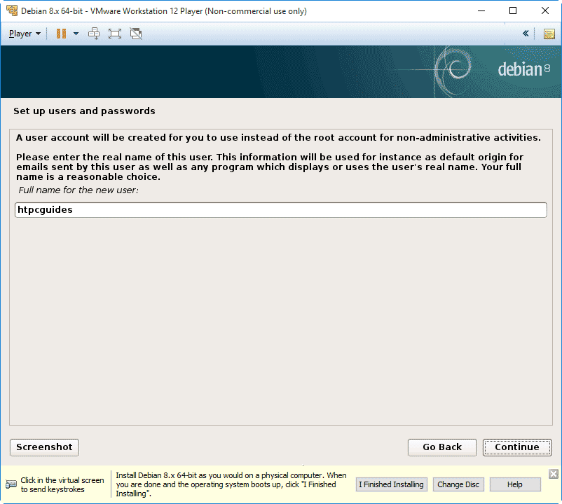Pause the virtual machine
The width and height of the screenshot is (562, 504).
point(61,34)
